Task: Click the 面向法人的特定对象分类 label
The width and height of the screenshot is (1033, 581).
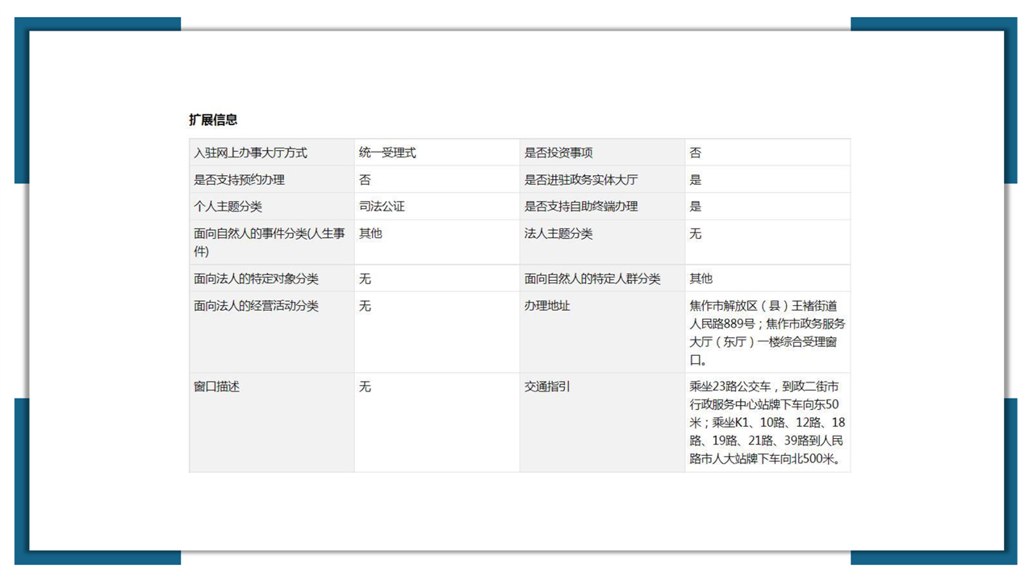Action: click(256, 278)
